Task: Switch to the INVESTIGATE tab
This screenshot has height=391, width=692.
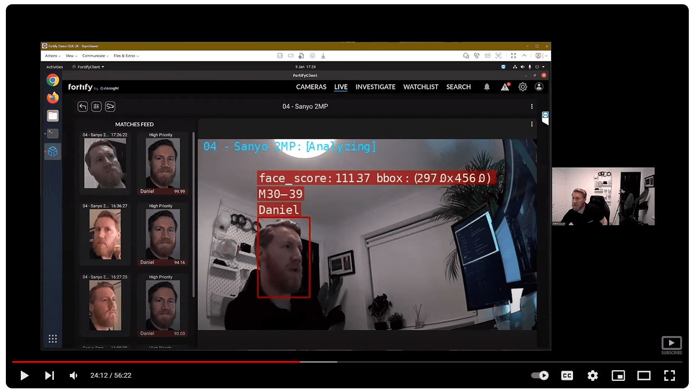Action: tap(376, 87)
